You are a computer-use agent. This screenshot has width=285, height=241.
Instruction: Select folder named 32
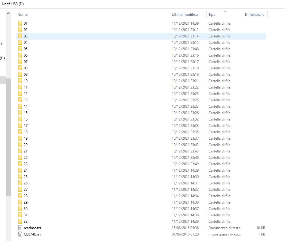tap(26, 221)
